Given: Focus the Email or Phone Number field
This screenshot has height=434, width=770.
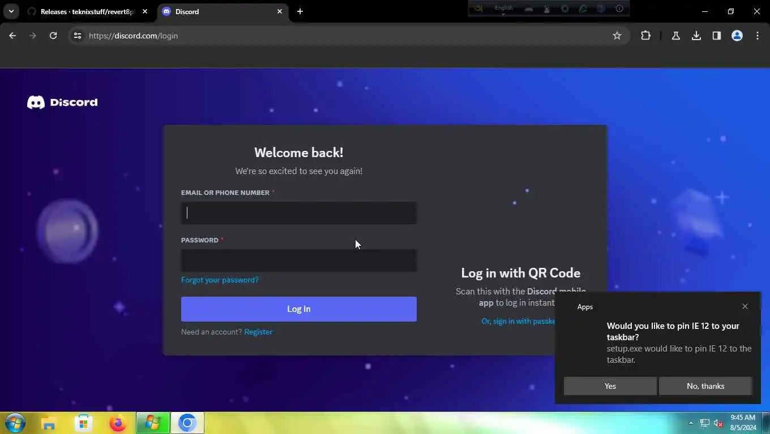Looking at the screenshot, I should (299, 213).
